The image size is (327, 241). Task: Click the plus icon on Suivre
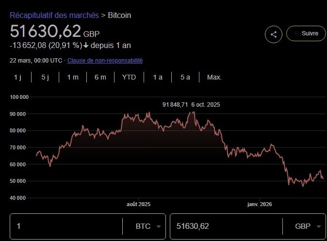295,33
